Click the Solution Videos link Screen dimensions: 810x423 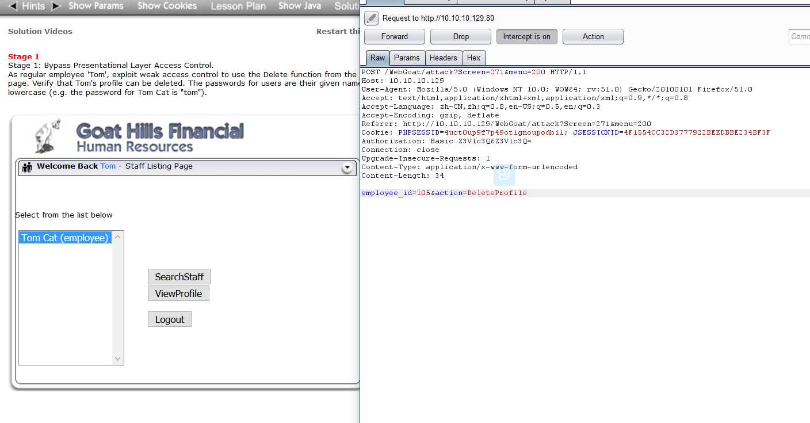point(40,32)
